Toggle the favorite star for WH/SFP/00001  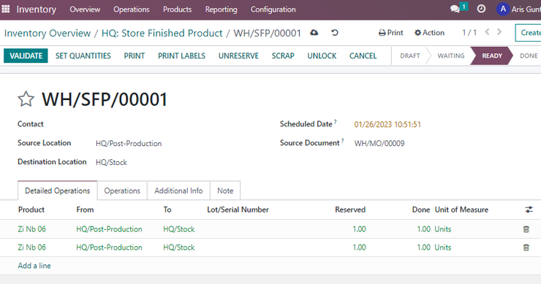[x=26, y=99]
